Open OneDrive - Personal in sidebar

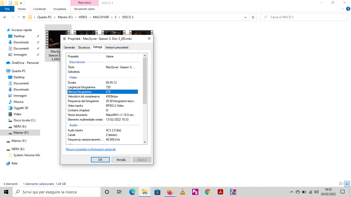click(x=25, y=63)
